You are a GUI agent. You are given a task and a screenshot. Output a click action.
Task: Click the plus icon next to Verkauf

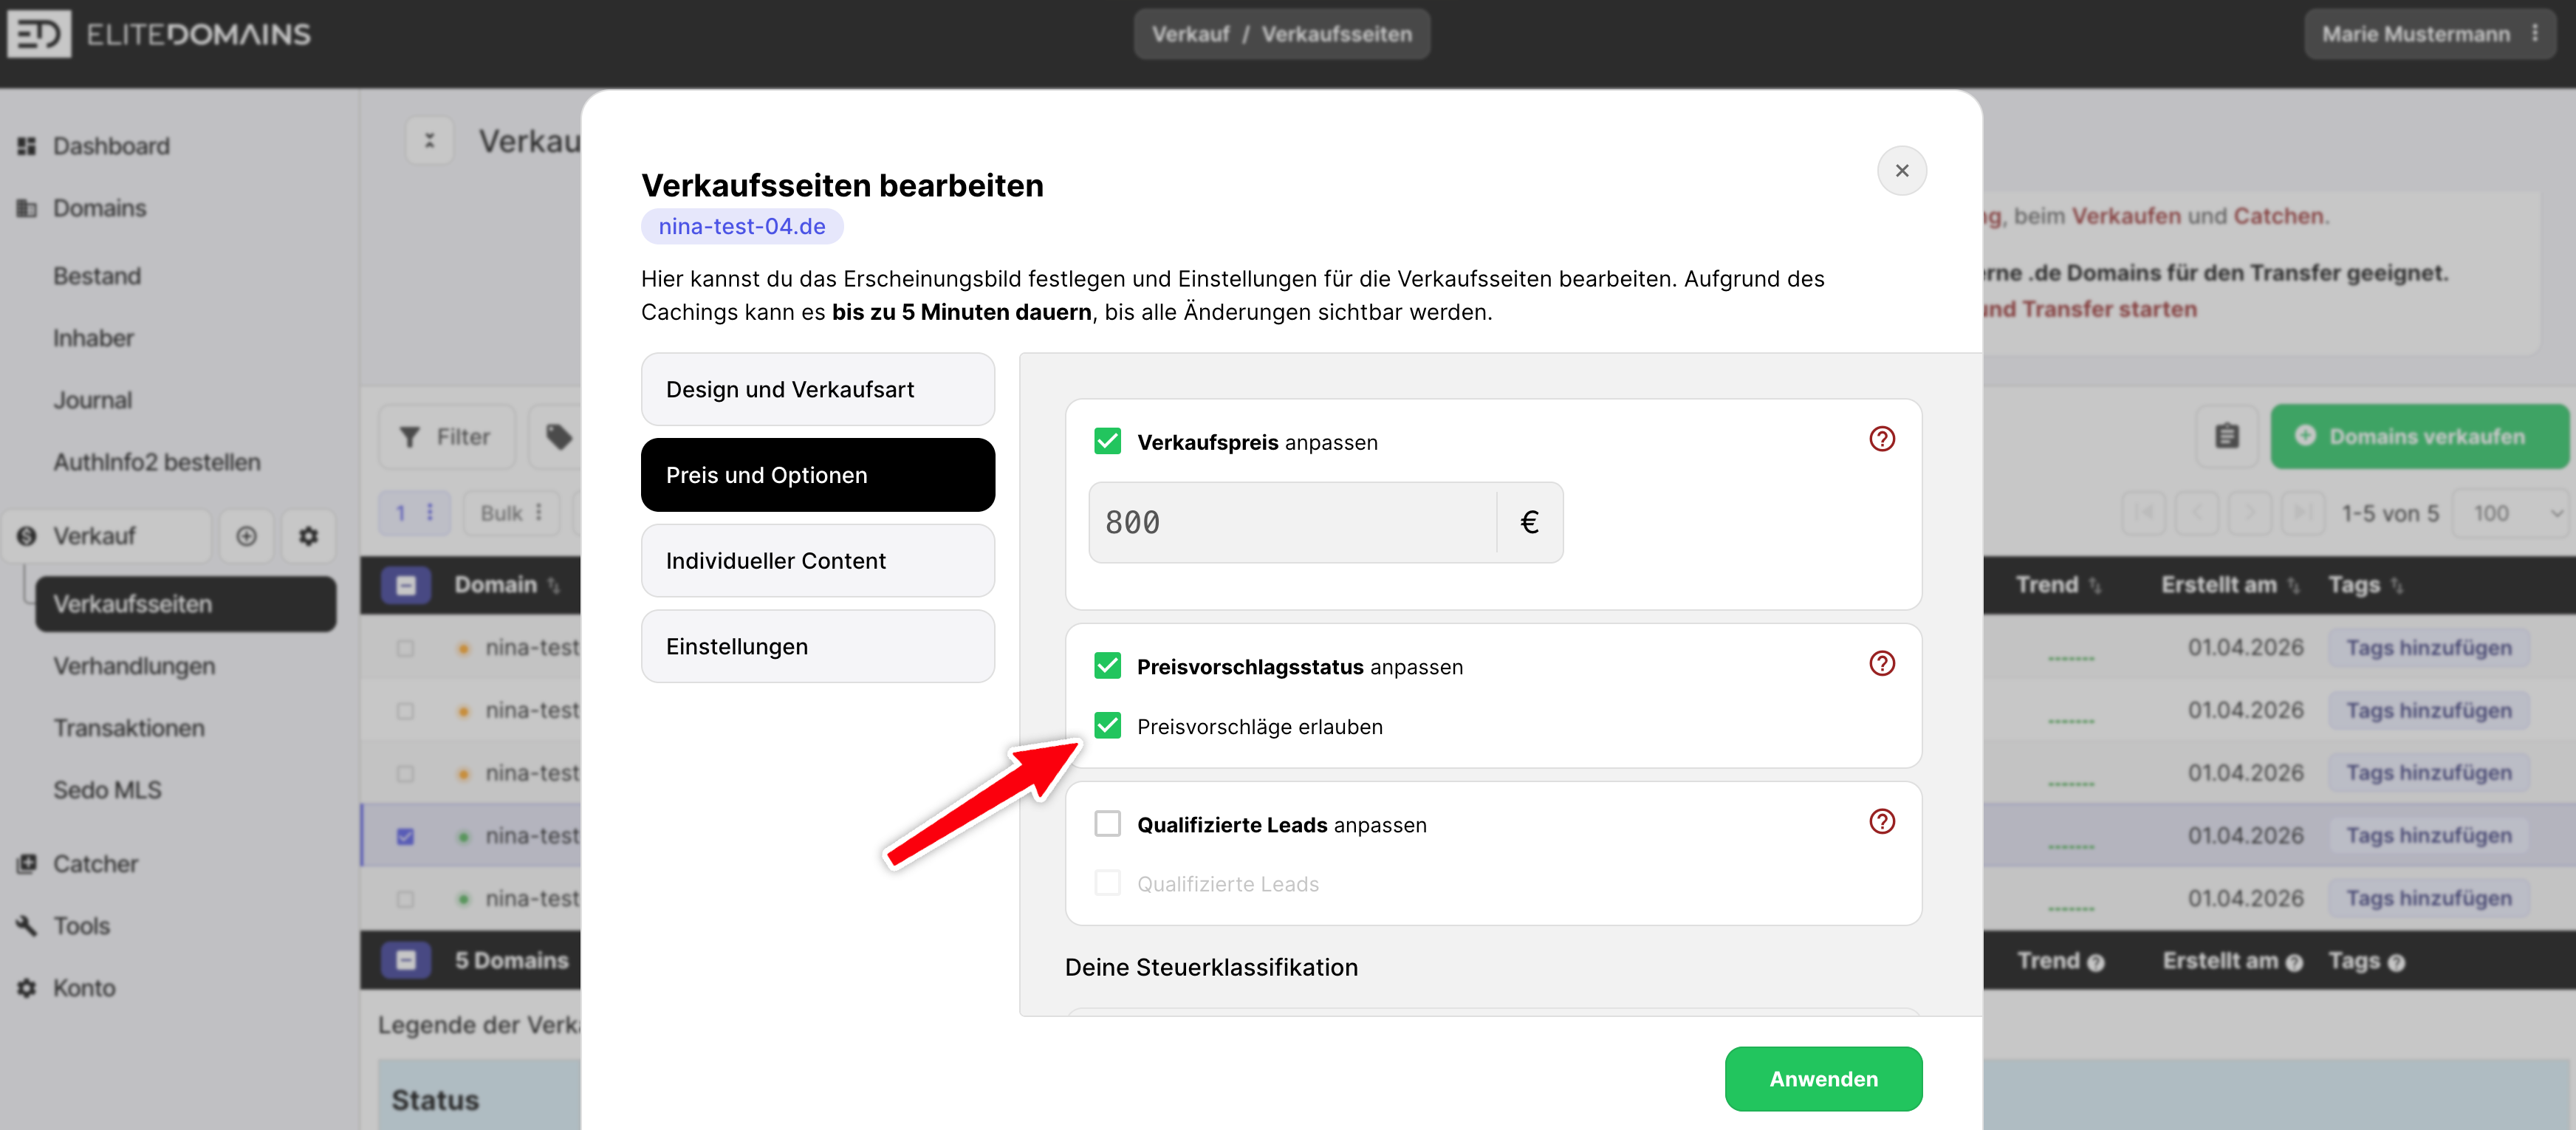tap(246, 536)
